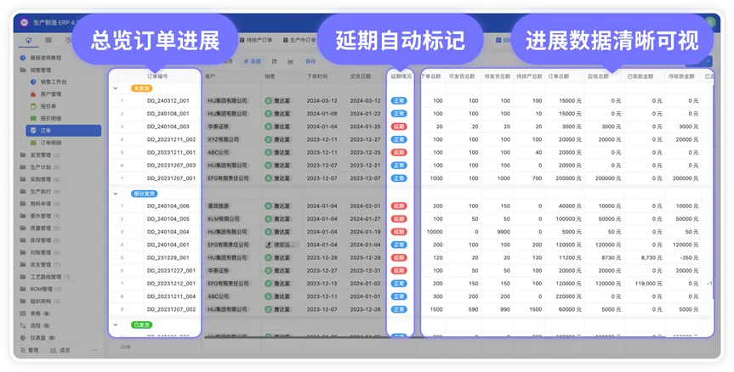Click the table view icon beside home
The width and height of the screenshot is (734, 372).
[48, 40]
